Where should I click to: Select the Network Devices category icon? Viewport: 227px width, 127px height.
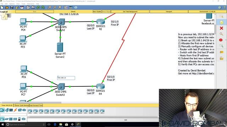[x=2, y=110]
